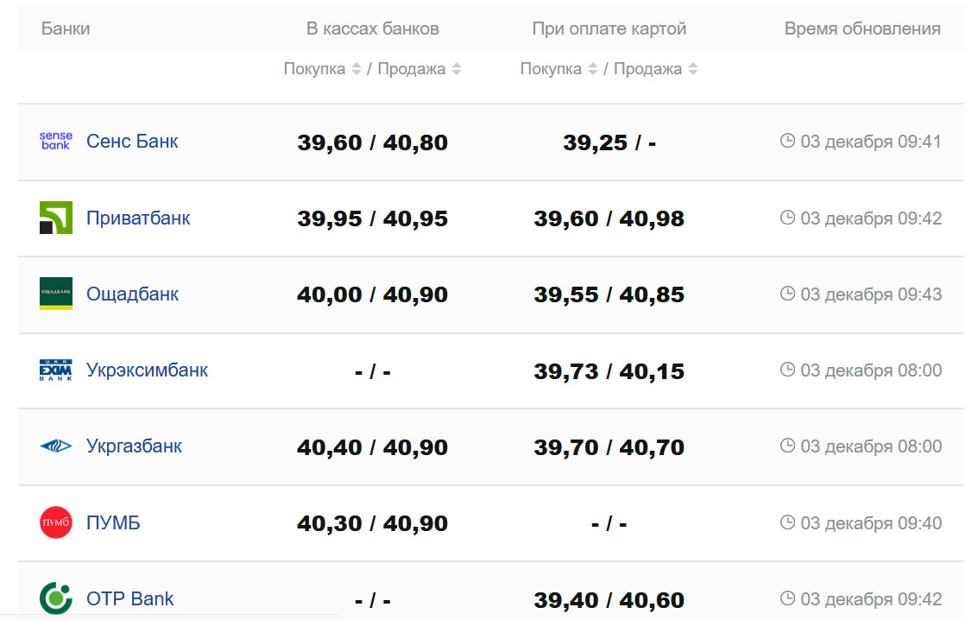Image resolution: width=978 pixels, height=620 pixels.
Task: Click the green Privatbank logo
Action: point(56,218)
